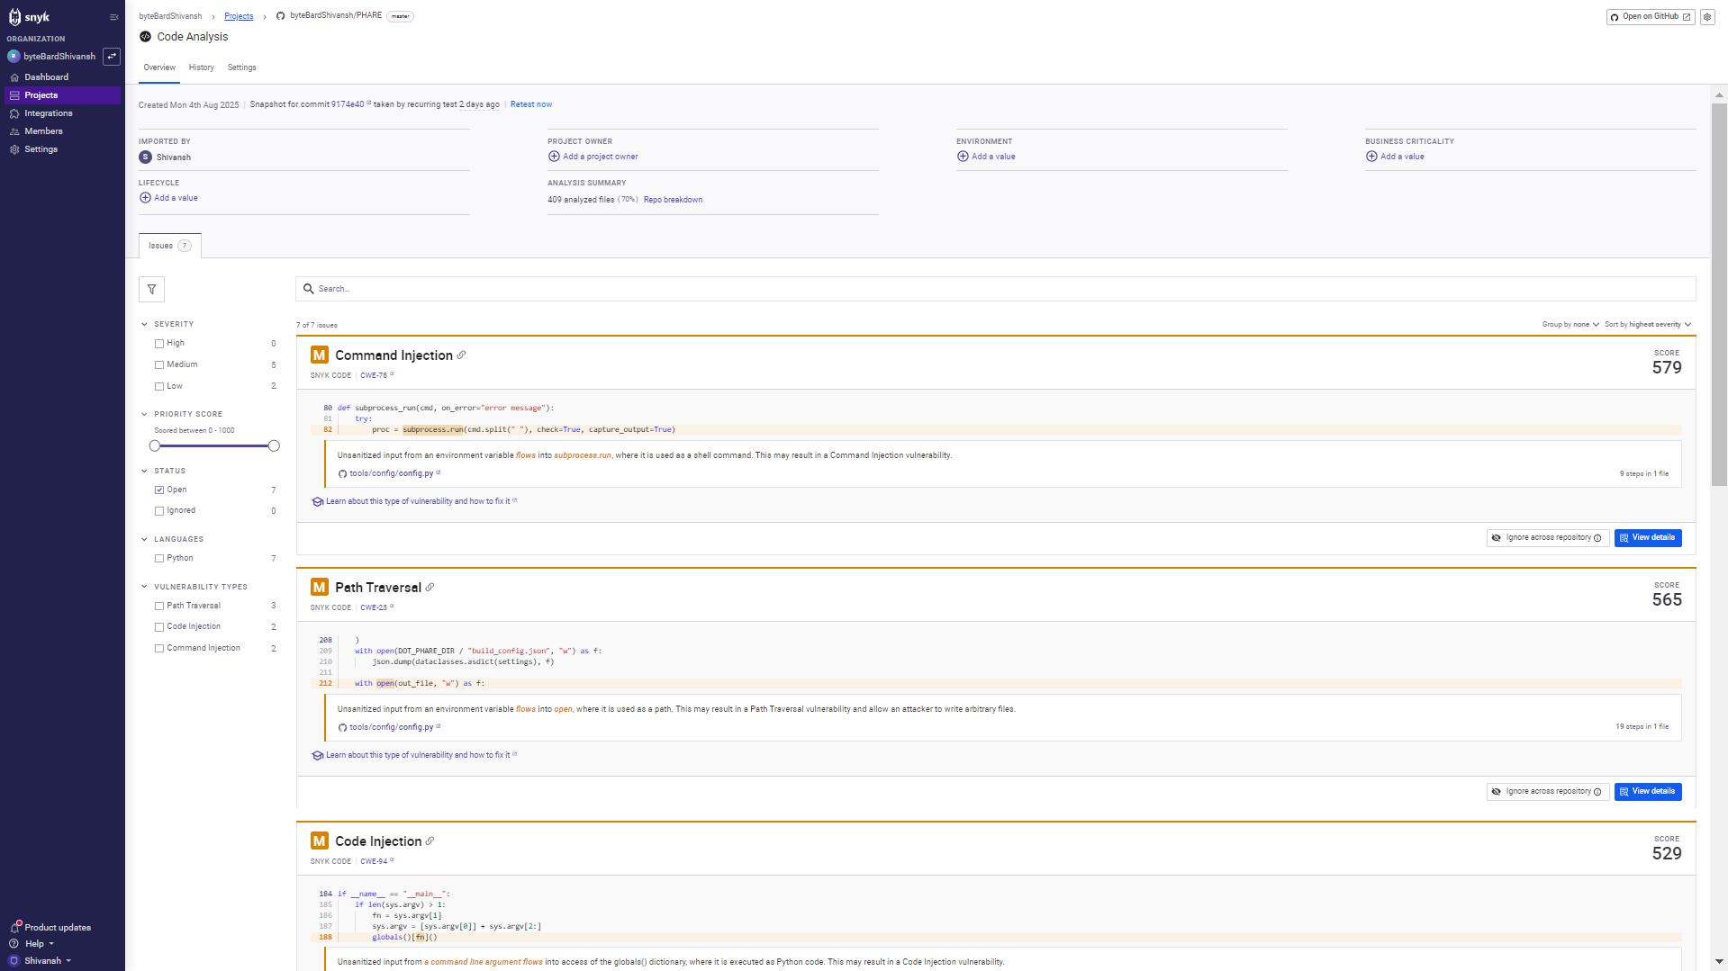
Task: Click the Snyk logo
Action: 29,17
